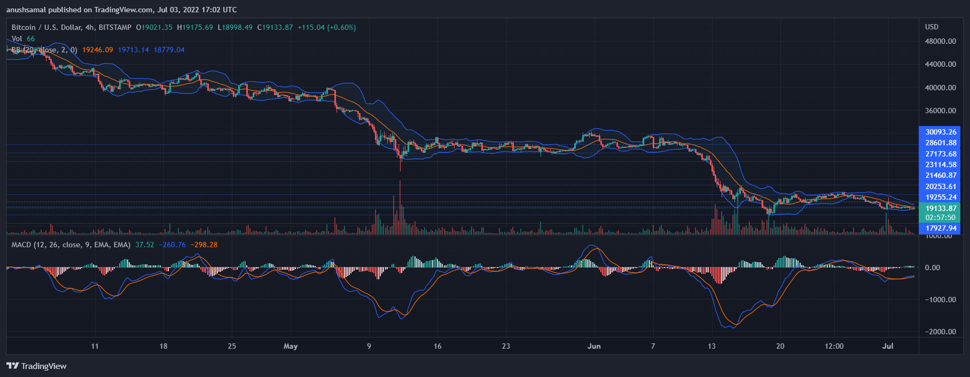Click the orange BB basis value 19246.09

pos(97,50)
